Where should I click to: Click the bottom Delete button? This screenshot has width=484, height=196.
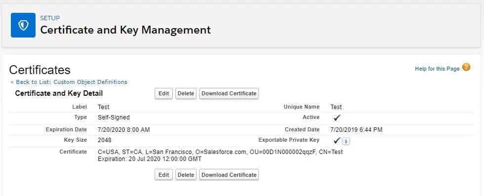[186, 175]
